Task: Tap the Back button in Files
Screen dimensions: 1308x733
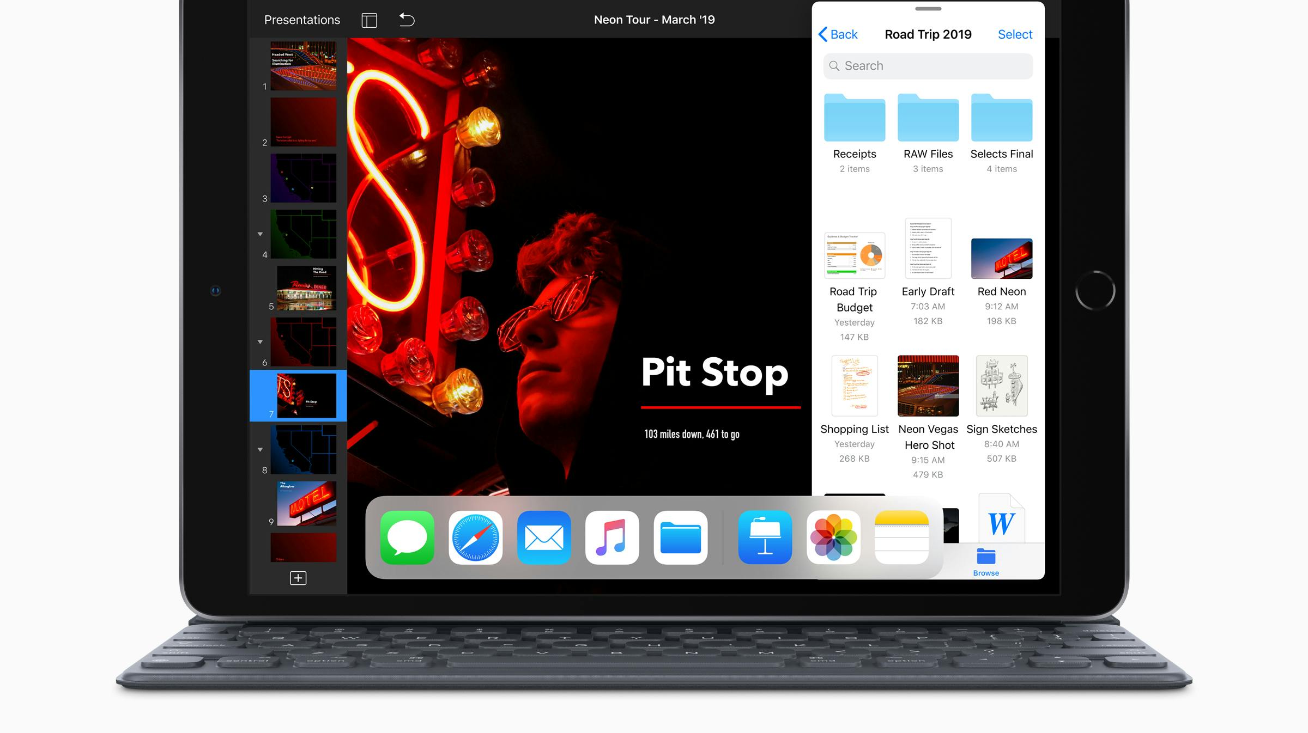Action: point(838,34)
